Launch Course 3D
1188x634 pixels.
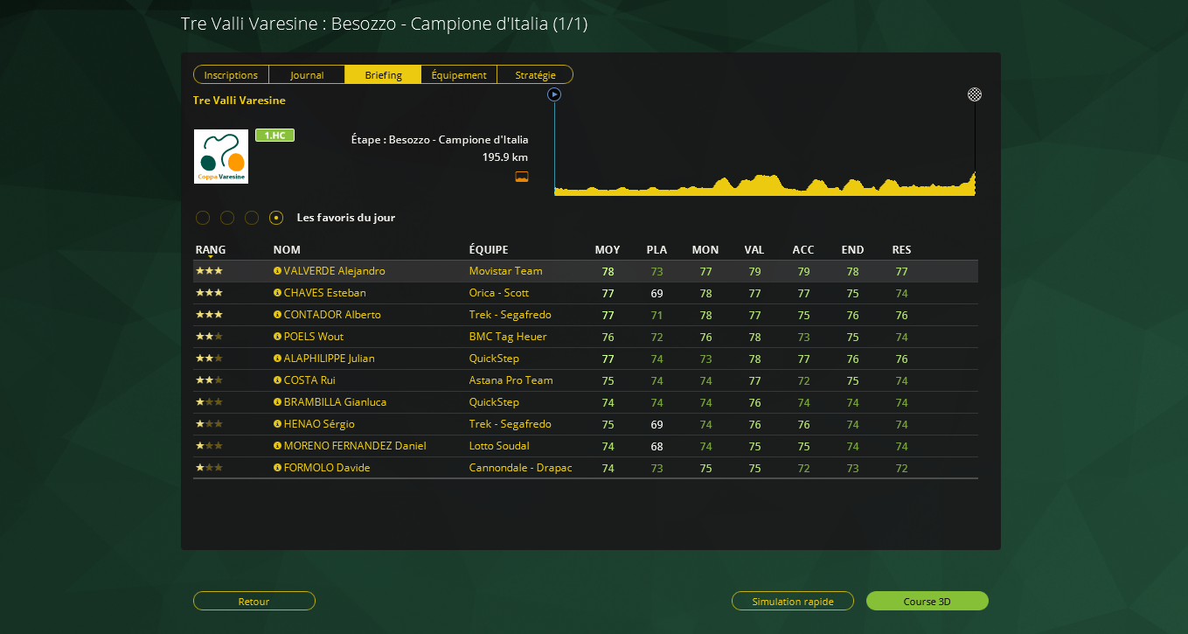927,601
